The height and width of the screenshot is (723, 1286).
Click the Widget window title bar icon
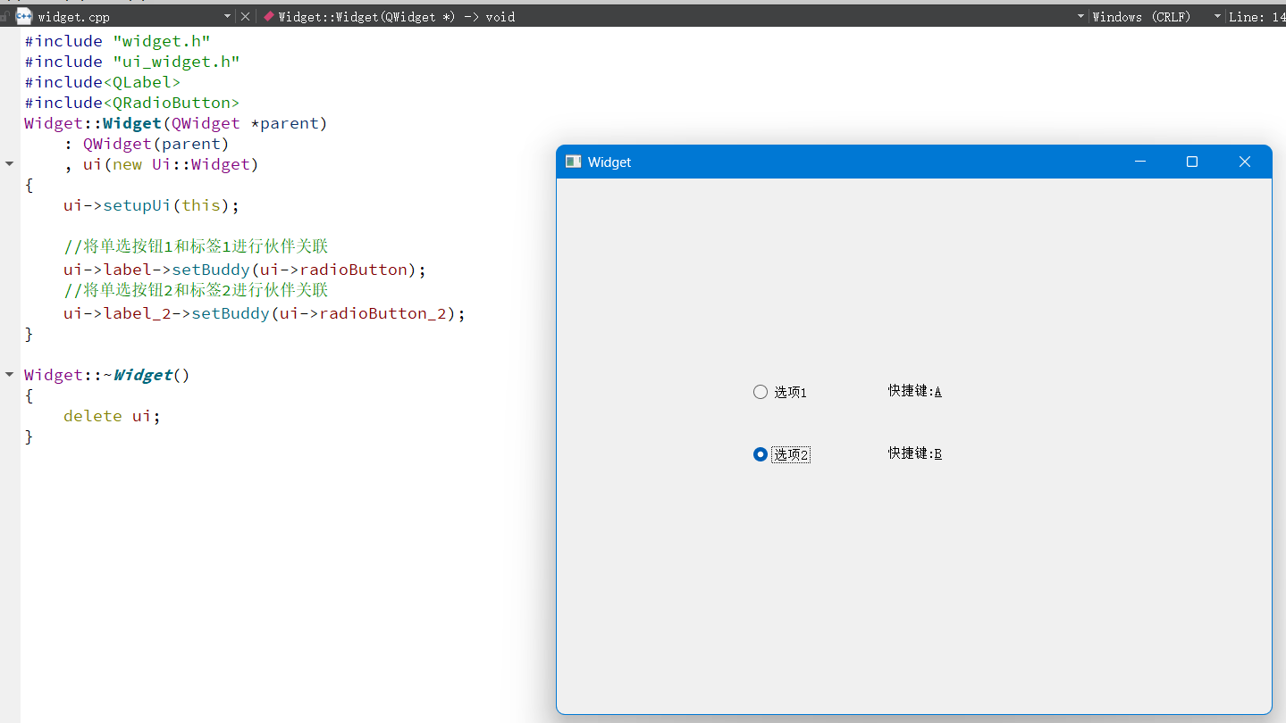coord(574,162)
